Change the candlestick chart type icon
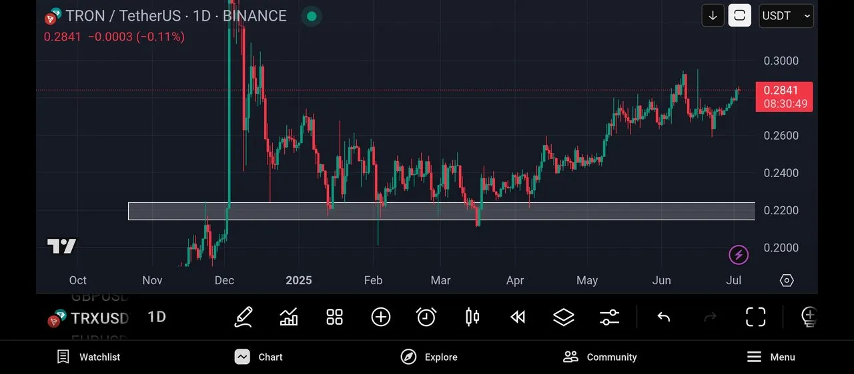The height and width of the screenshot is (374, 854). coord(472,317)
